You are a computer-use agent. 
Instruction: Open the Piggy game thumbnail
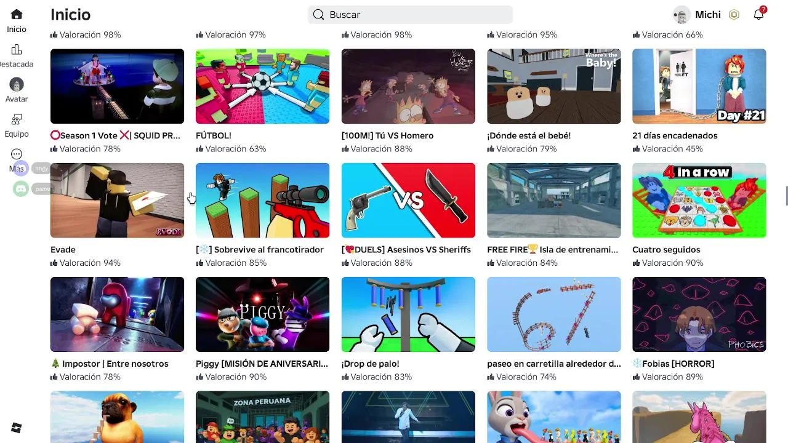[x=262, y=314]
